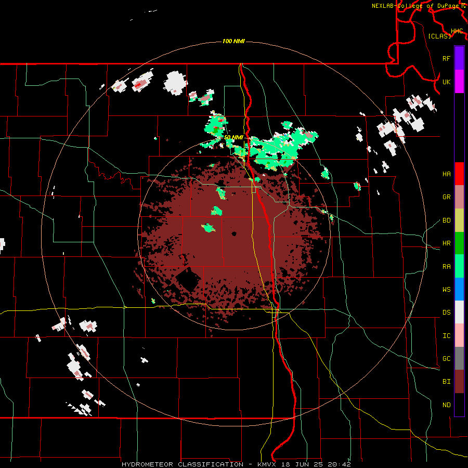Click the WS legend label
This screenshot has height=468, width=468.
[446, 289]
